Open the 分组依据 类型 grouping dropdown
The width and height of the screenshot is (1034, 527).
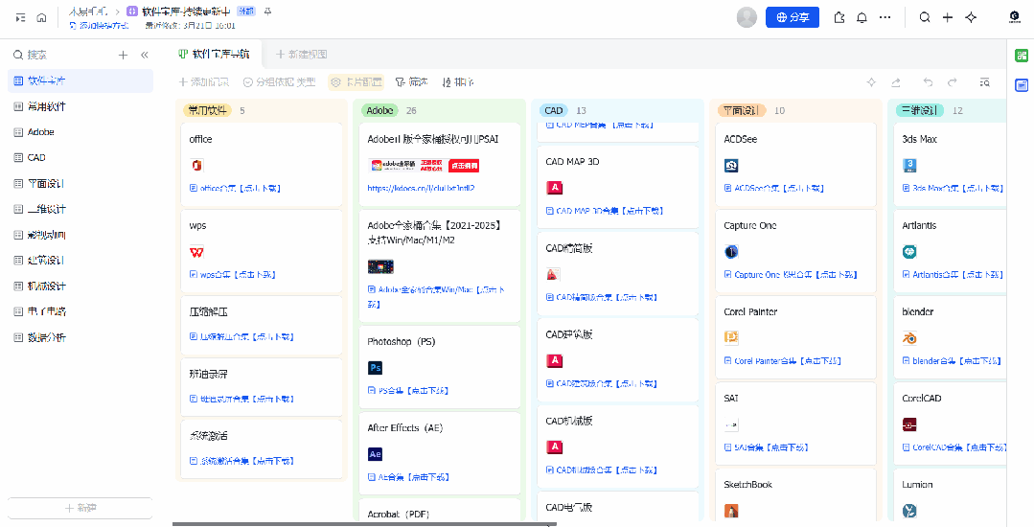(x=279, y=82)
